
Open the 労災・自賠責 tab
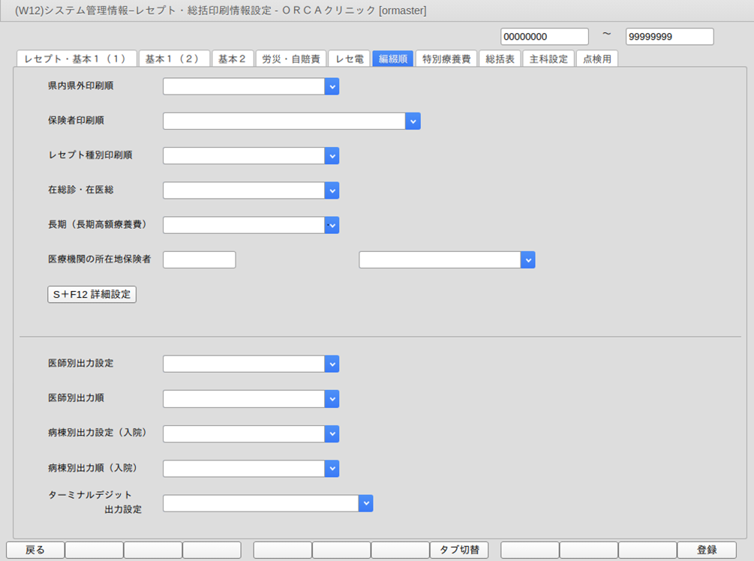click(291, 58)
